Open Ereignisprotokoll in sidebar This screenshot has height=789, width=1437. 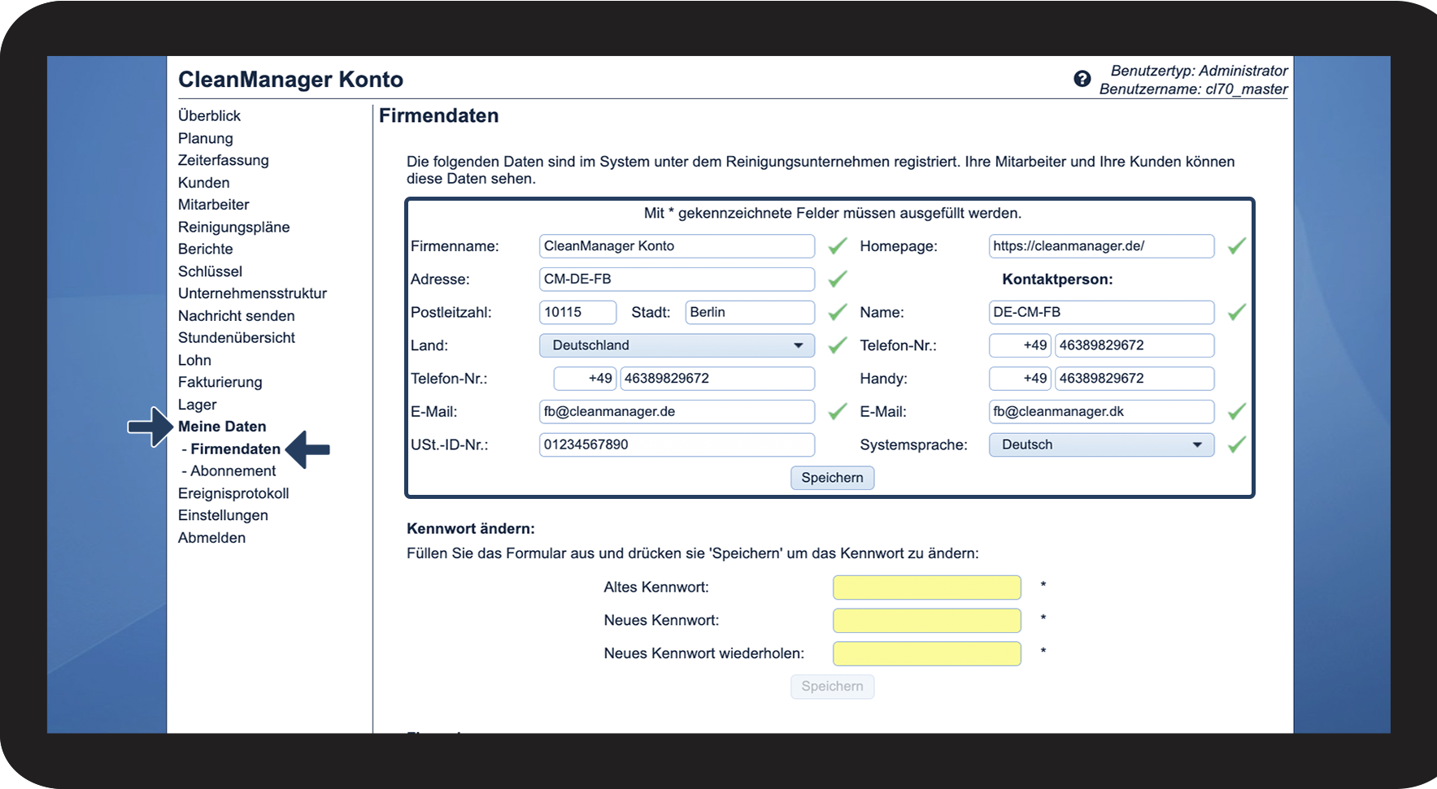click(x=233, y=493)
